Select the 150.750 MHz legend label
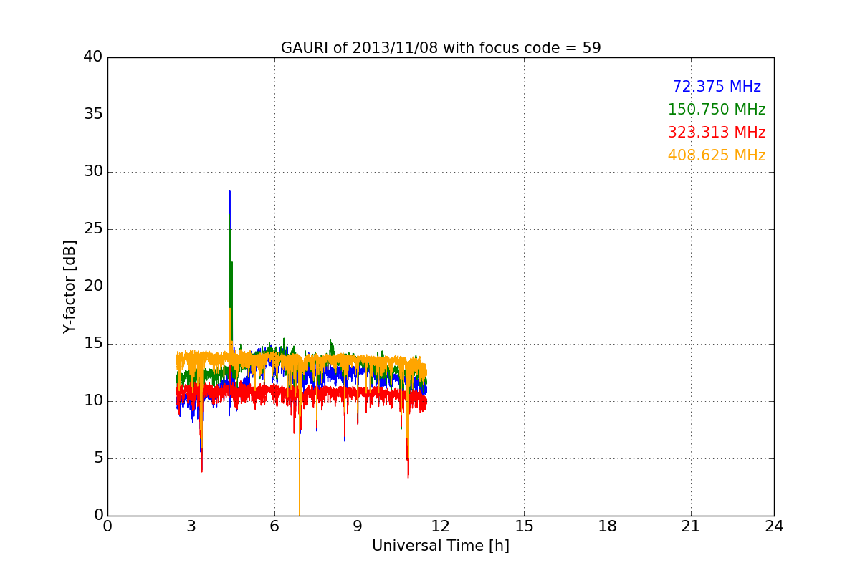The image size is (860, 573). [x=717, y=110]
